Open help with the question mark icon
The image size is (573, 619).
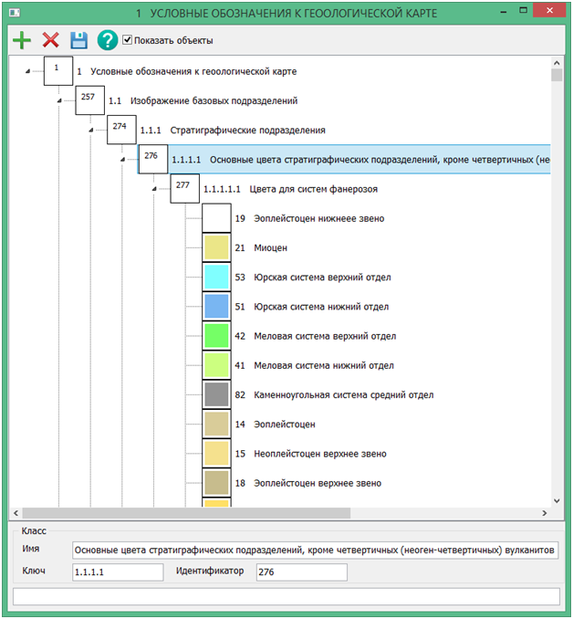point(108,40)
